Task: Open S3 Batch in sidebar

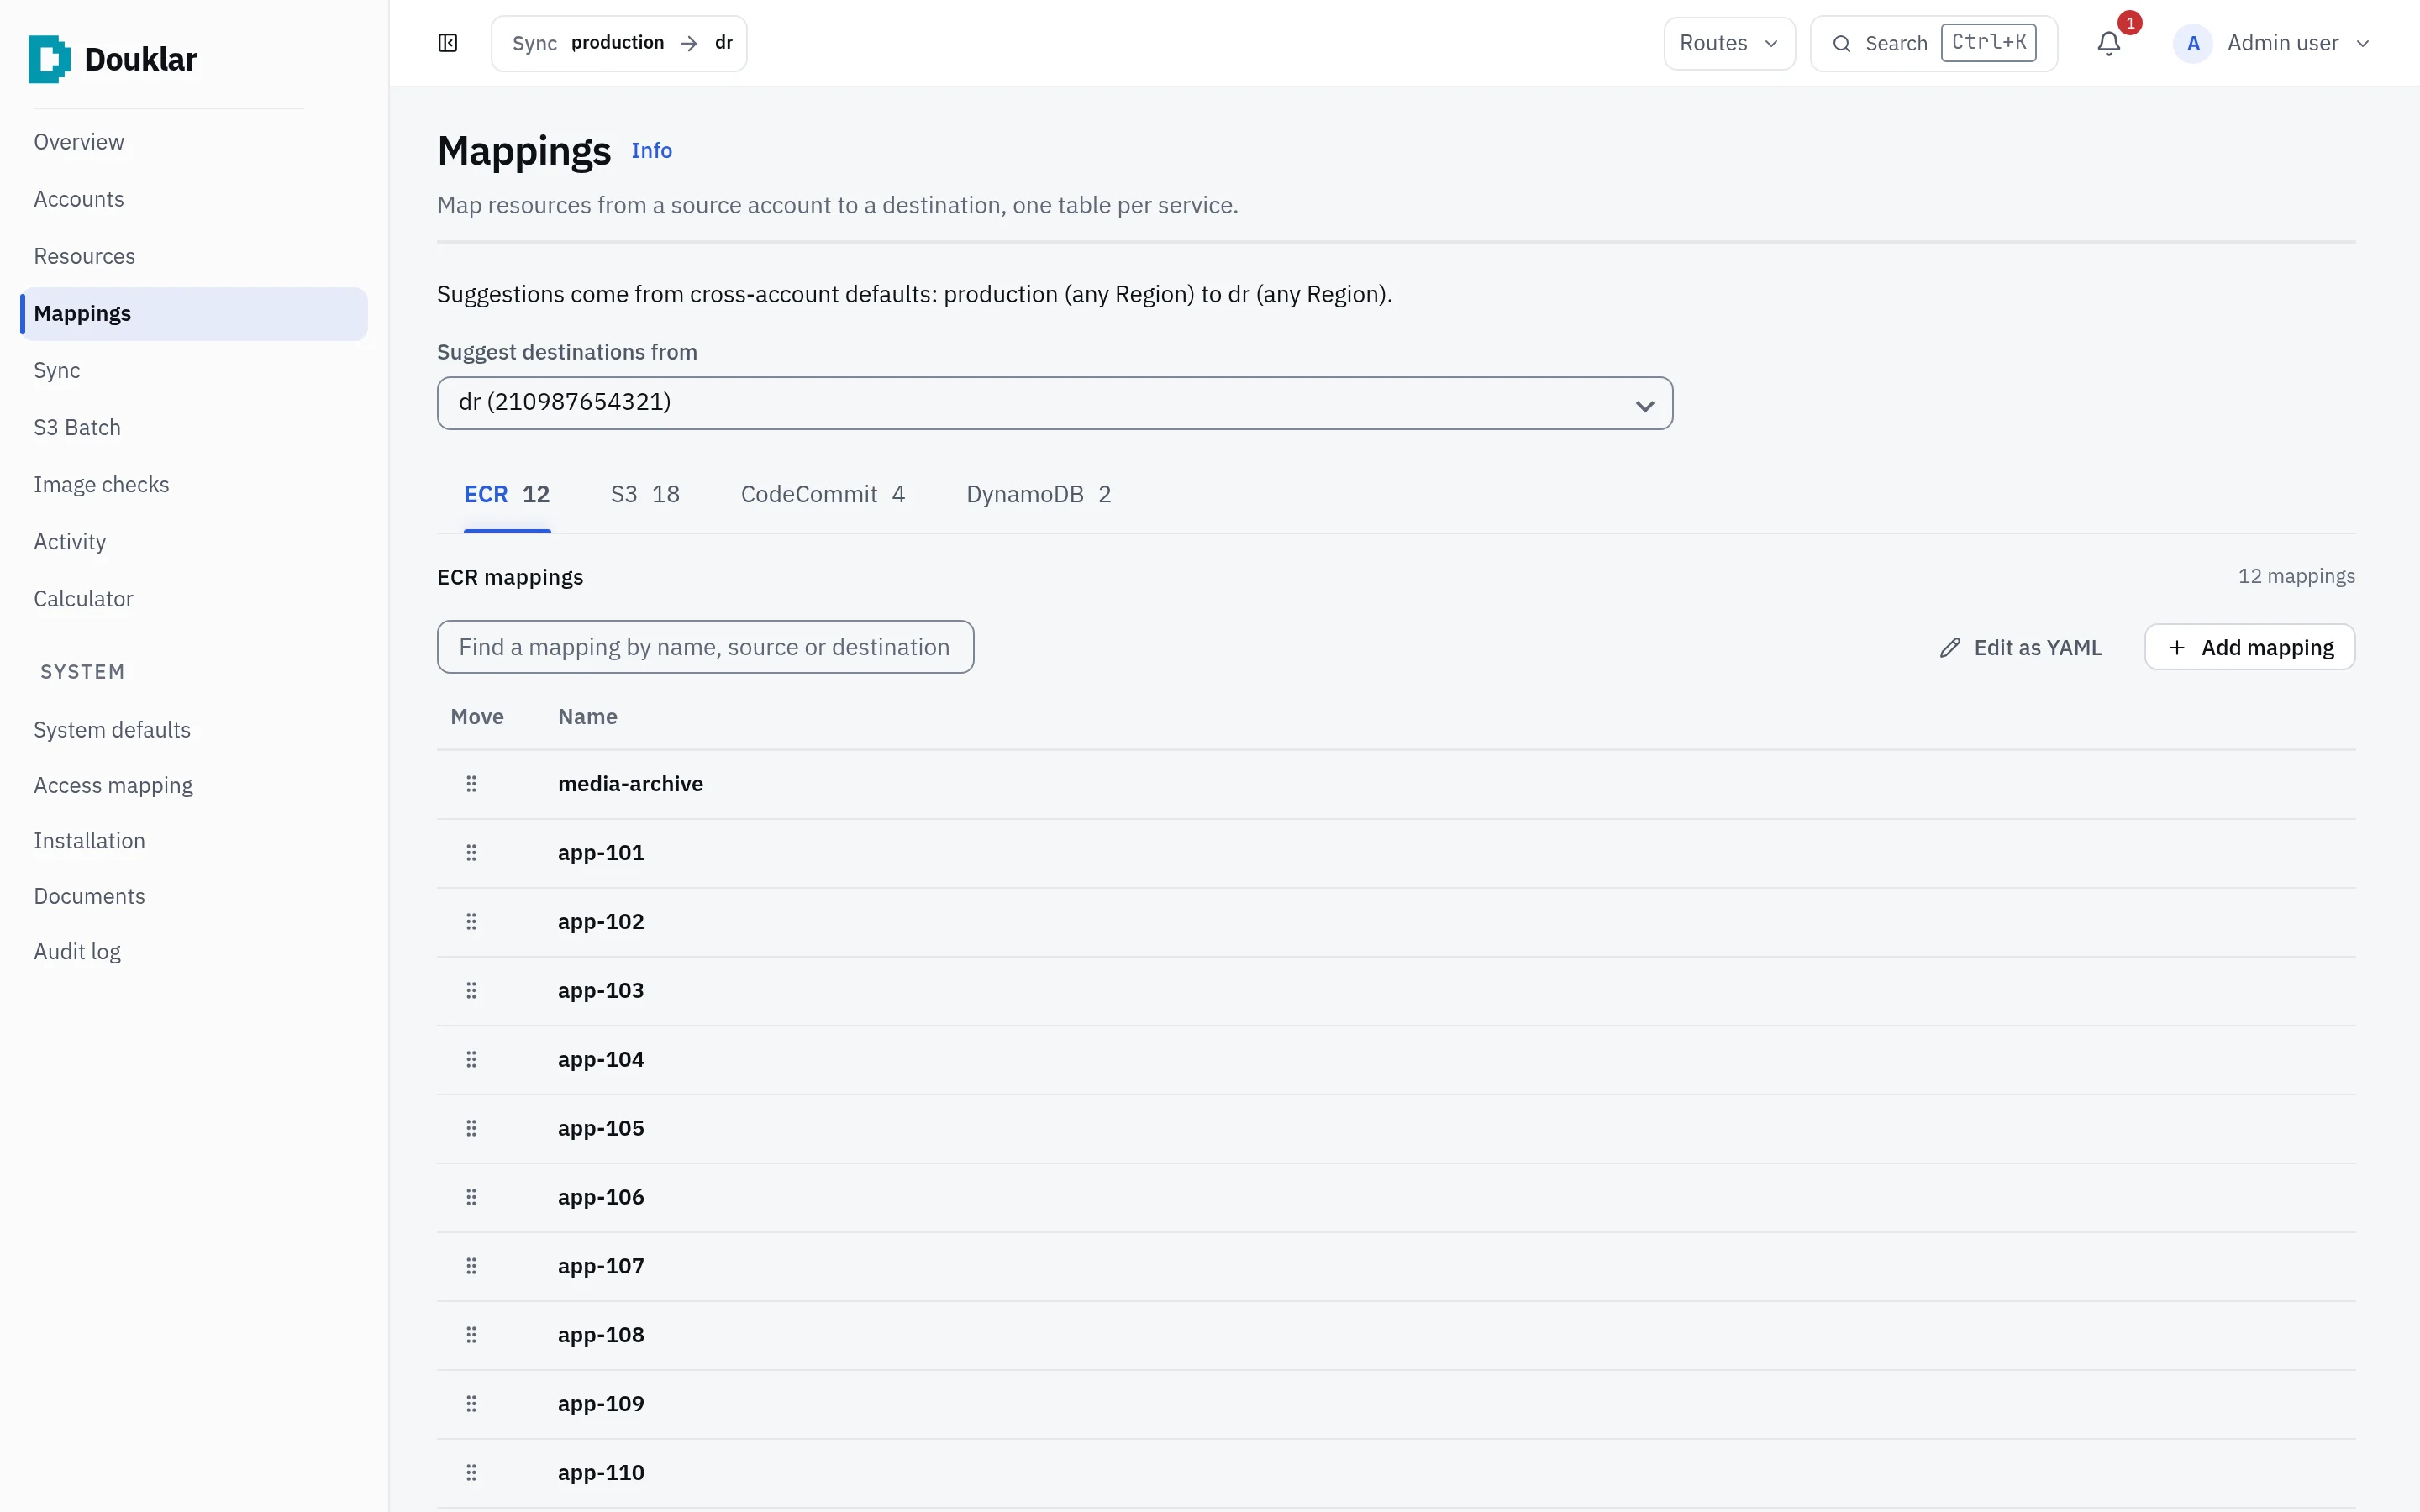Action: [x=77, y=427]
